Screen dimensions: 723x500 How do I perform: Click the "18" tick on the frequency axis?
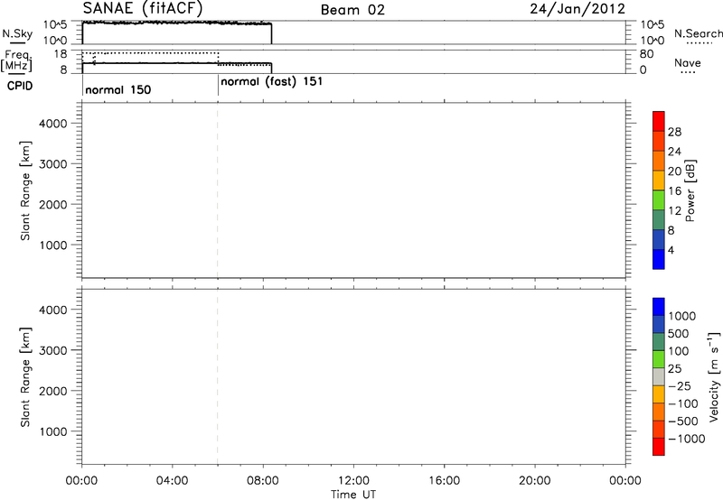click(x=60, y=54)
